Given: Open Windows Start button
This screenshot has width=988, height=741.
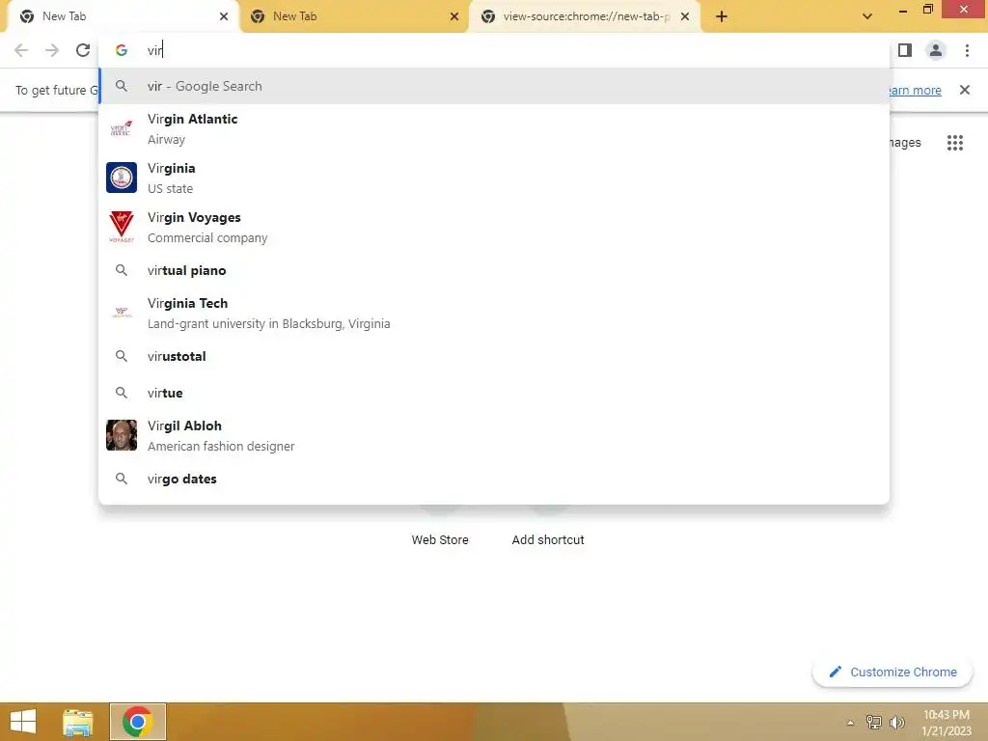Looking at the screenshot, I should coord(23,722).
